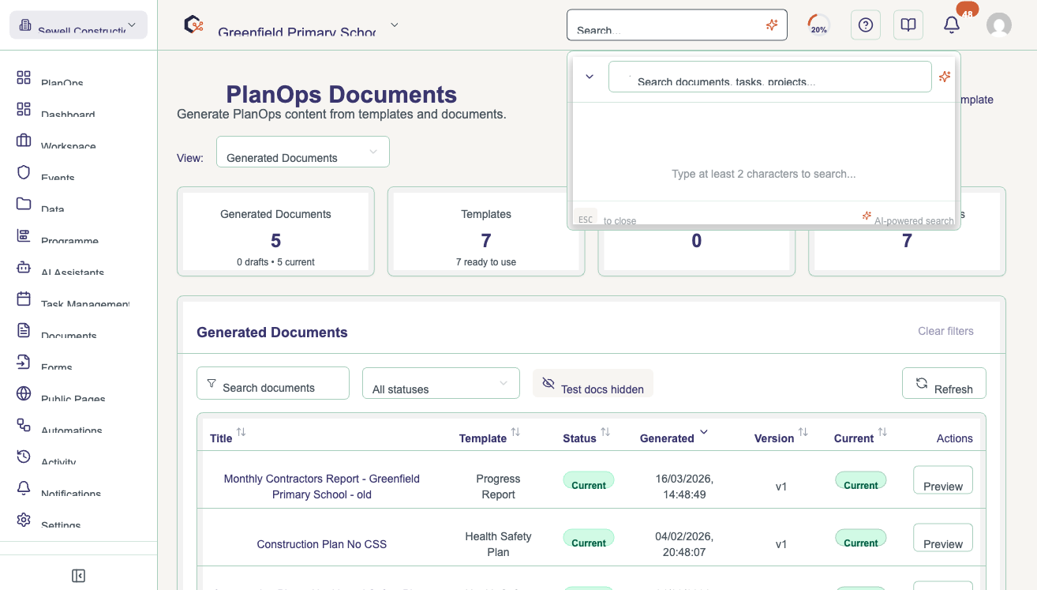This screenshot has width=1037, height=590.
Task: Preview the Monthly Contractors Report document
Action: pos(943,480)
